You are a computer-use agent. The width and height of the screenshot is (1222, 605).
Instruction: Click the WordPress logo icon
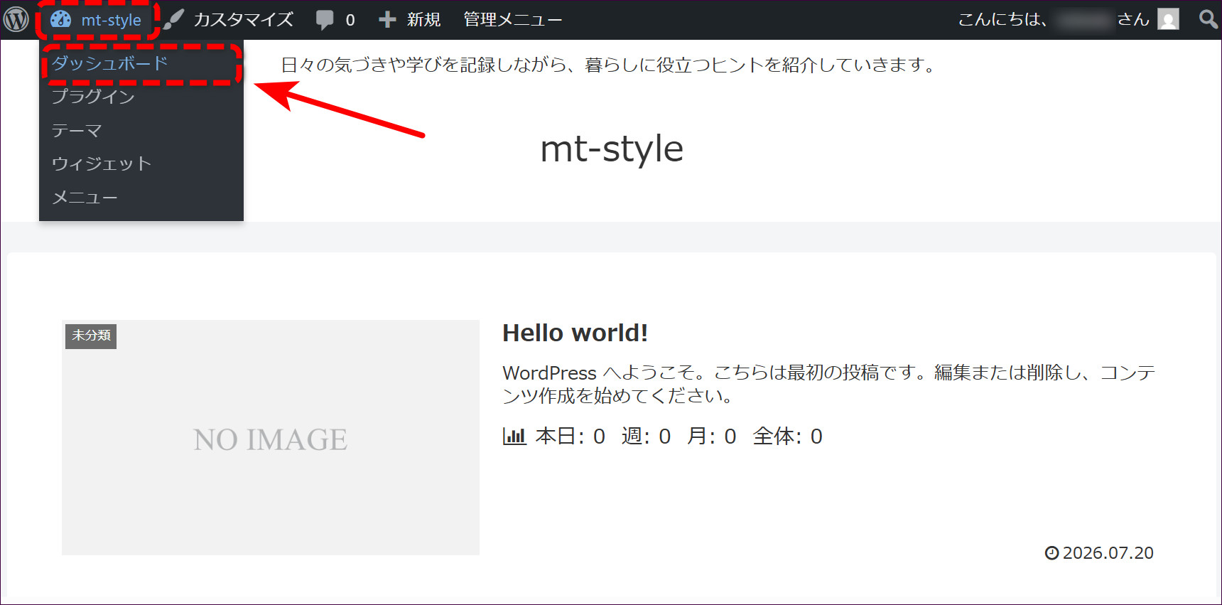pyautogui.click(x=16, y=19)
